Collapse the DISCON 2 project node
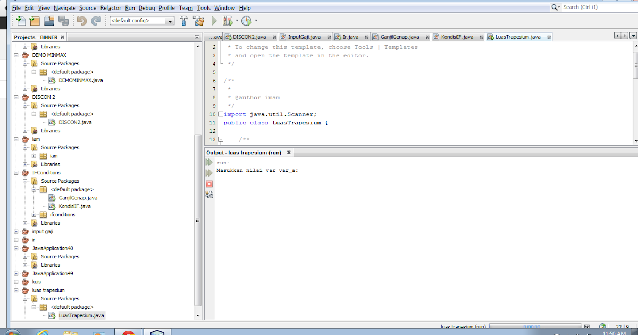This screenshot has height=335, width=638. click(x=17, y=97)
